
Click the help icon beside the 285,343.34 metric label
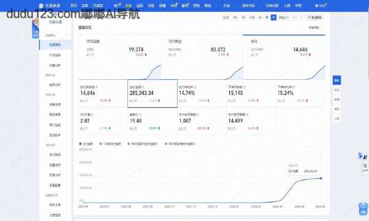coord(143,87)
